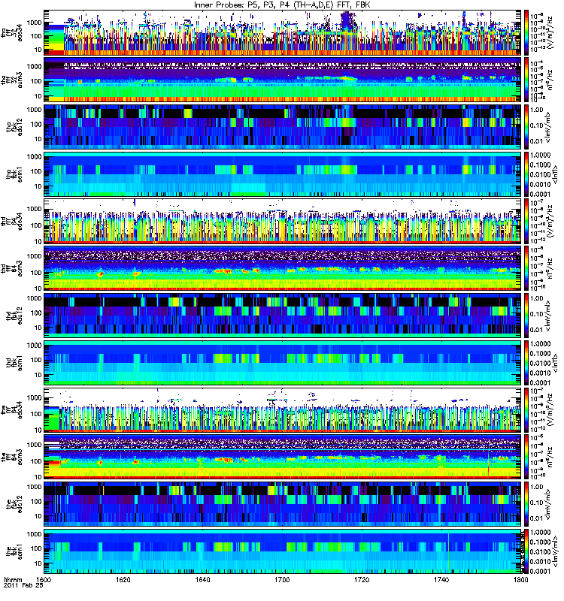Click the color bar of tha edc34 panel

(526, 32)
